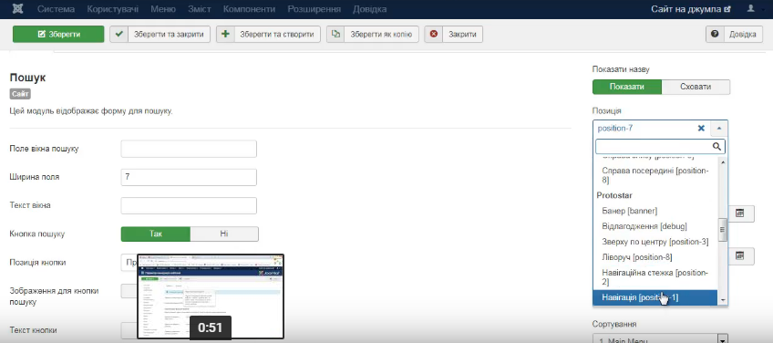Set Показати назву to Сховати
The image size is (773, 343).
click(x=696, y=87)
